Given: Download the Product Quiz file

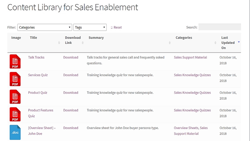Looking at the screenshot, I should click(x=71, y=93).
